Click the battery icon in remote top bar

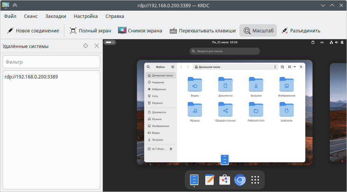(x=342, y=42)
